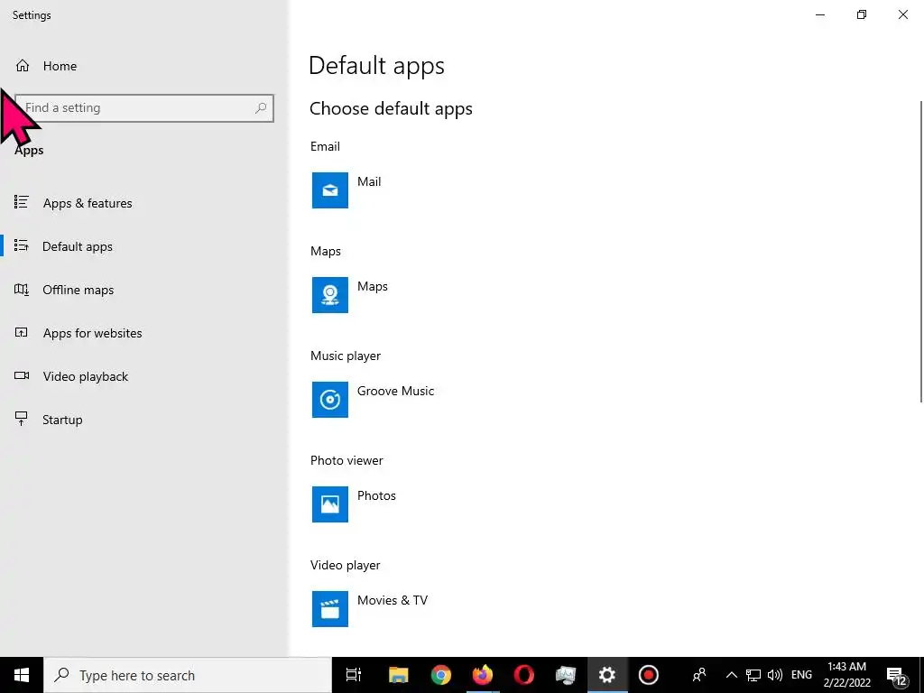Open File Explorer from taskbar
The height and width of the screenshot is (693, 924).
coord(398,675)
